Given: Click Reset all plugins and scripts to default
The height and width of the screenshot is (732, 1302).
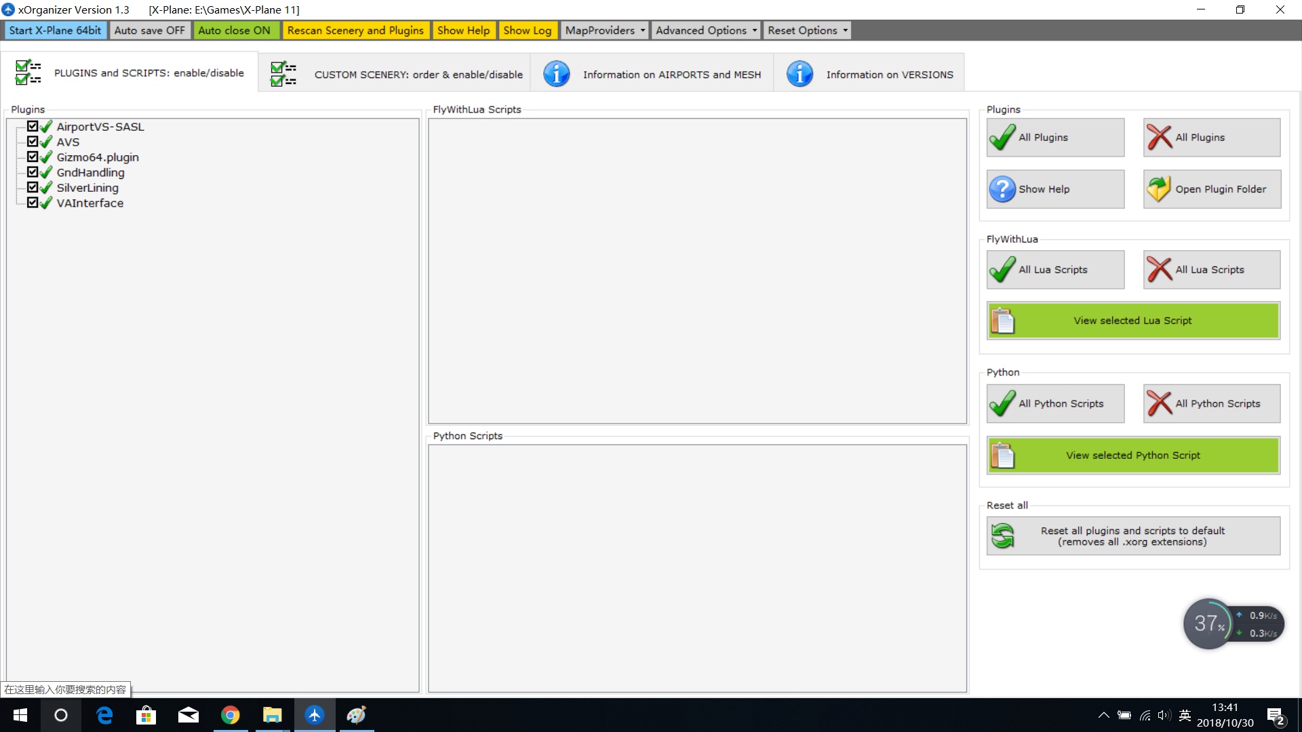Looking at the screenshot, I should pos(1133,536).
